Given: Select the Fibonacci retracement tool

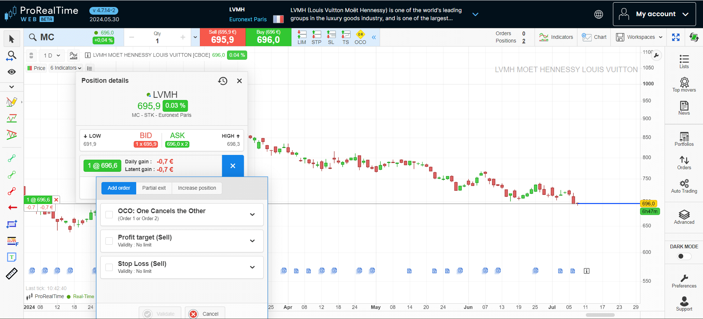Looking at the screenshot, I should [x=12, y=241].
